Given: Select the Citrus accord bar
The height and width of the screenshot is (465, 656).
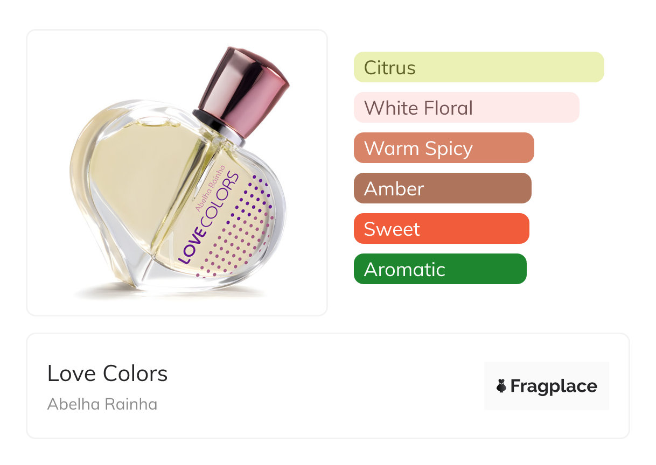Looking at the screenshot, I should tap(478, 67).
